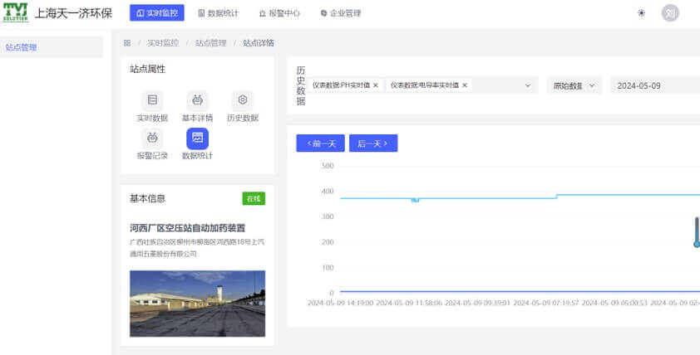700x355 pixels.
Task: Toggle the light/dark theme sun icon
Action: point(641,13)
